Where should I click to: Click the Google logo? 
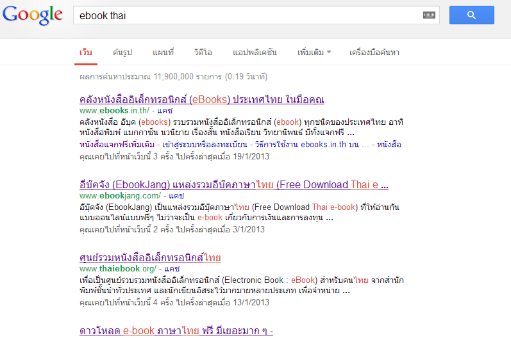click(x=33, y=15)
